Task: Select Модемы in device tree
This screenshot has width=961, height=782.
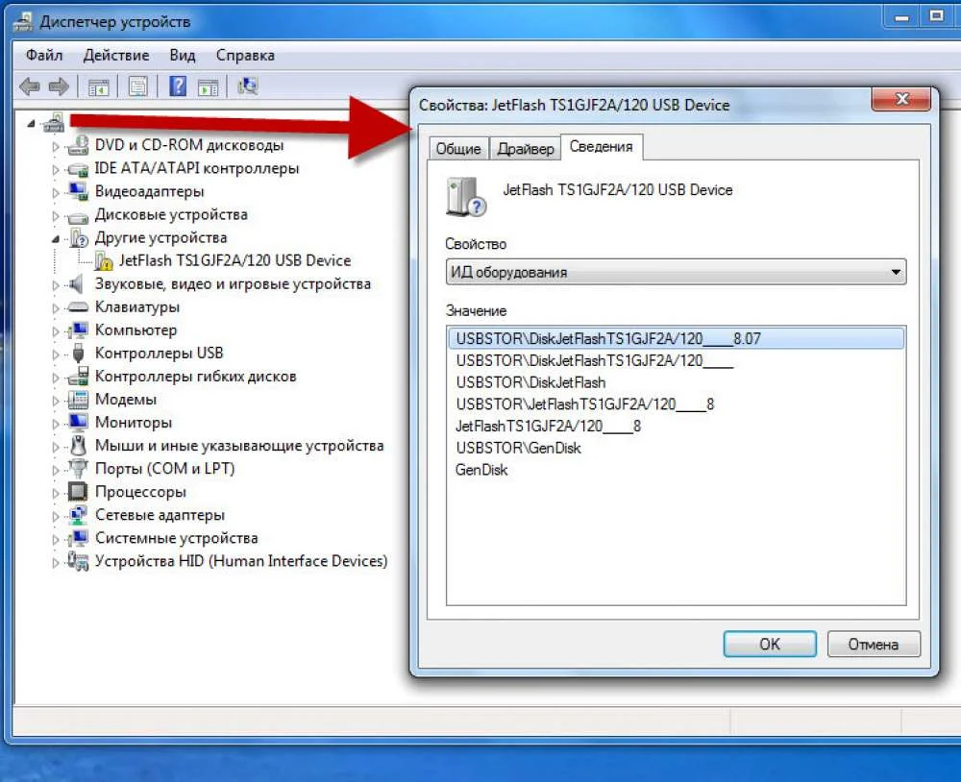Action: (x=126, y=400)
